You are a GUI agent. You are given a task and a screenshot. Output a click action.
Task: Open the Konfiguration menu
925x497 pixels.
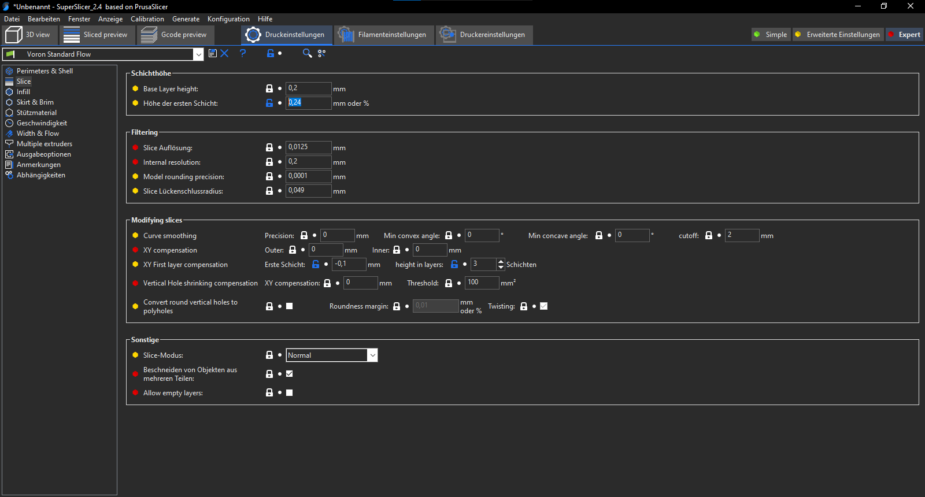pyautogui.click(x=228, y=18)
